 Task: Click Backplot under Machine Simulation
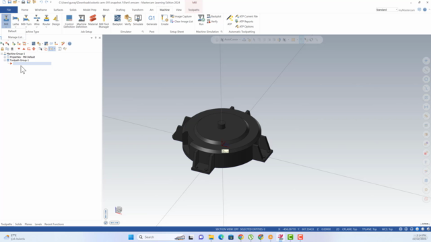pyautogui.click(x=214, y=16)
